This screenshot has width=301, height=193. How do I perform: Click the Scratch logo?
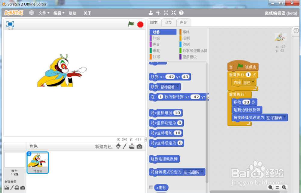(x=14, y=13)
